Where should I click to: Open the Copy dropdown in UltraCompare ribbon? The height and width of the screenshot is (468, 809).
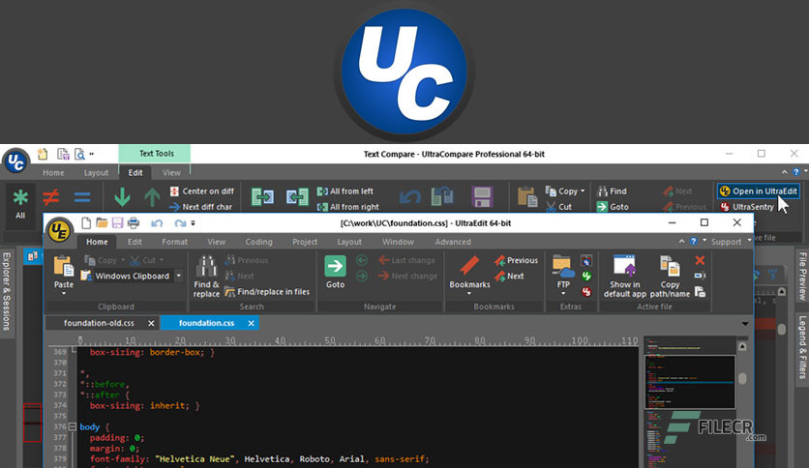coord(565,191)
